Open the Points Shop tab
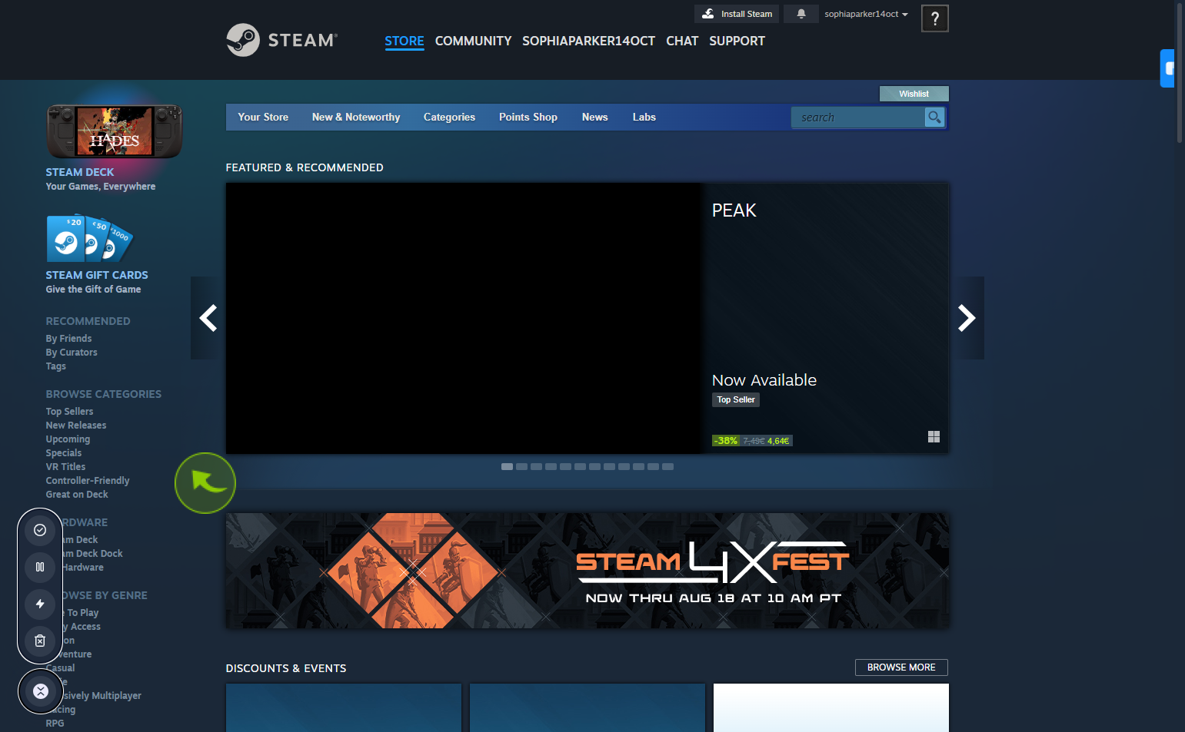 tap(528, 117)
